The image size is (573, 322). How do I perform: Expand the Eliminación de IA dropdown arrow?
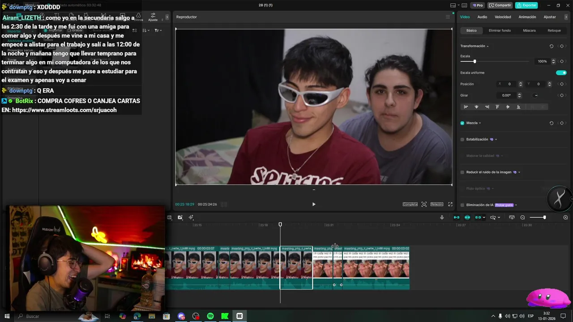tap(516, 205)
